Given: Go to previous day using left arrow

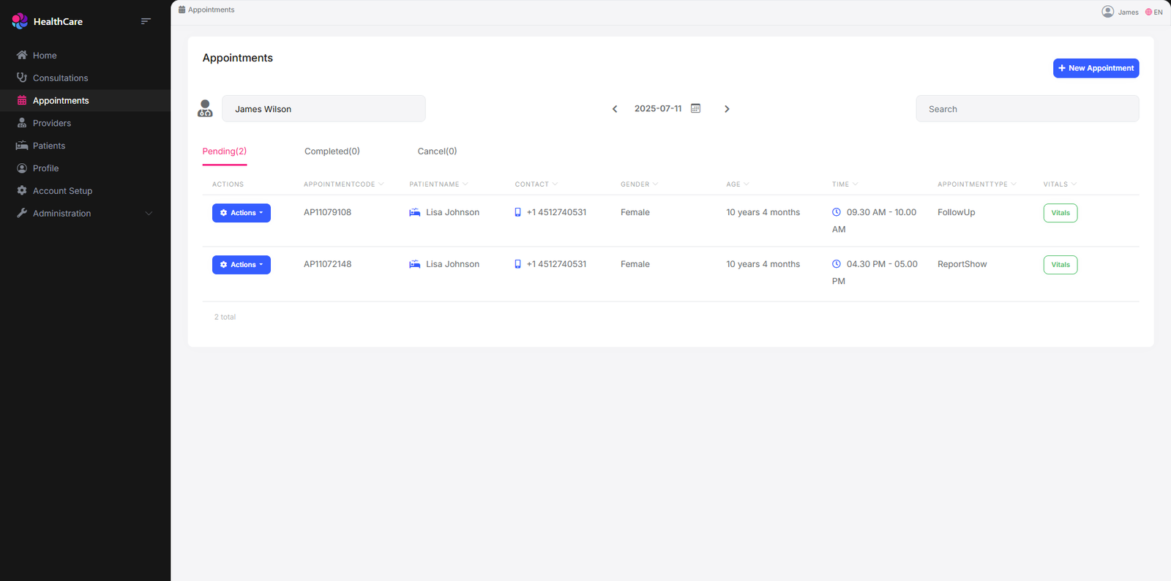Looking at the screenshot, I should tap(615, 109).
